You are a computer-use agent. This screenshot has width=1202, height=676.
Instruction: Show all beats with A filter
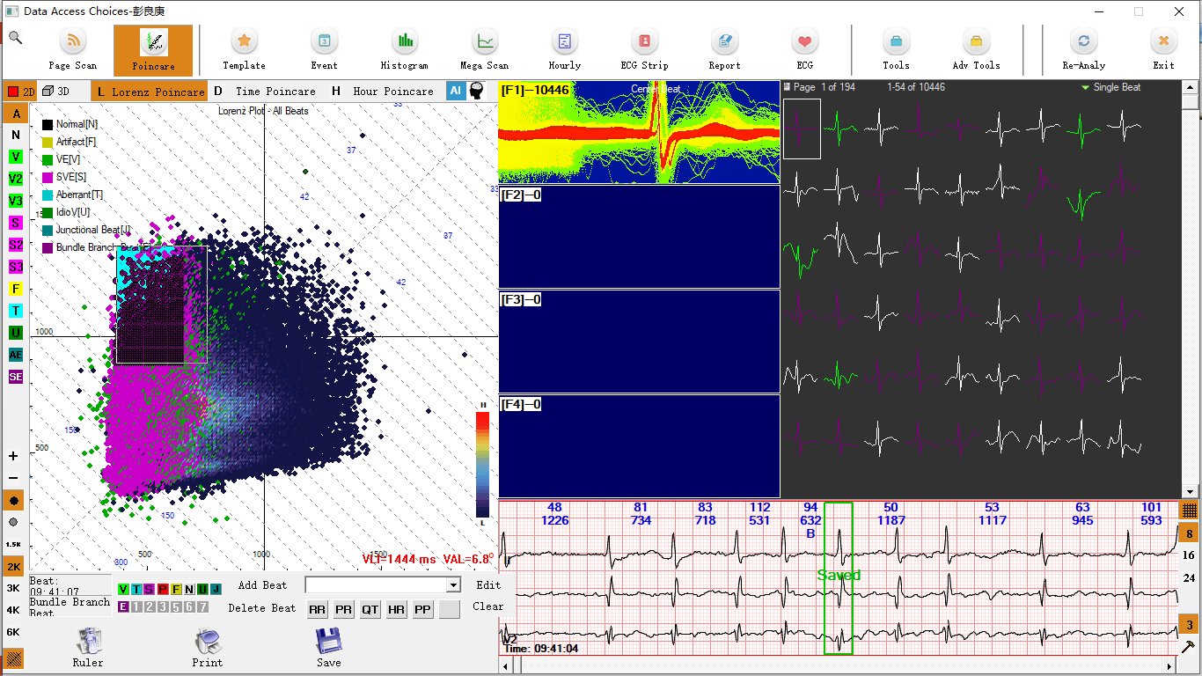16,114
